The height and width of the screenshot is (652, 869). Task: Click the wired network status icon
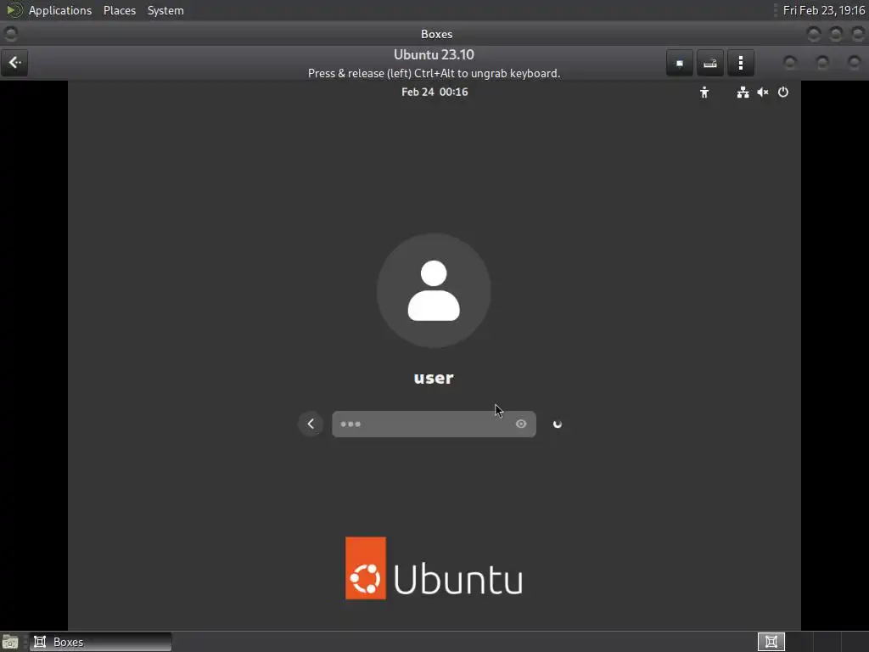743,92
